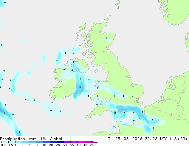Click the "4" precipitation value at left edge
The height and width of the screenshot is (146, 189).
[4, 113]
